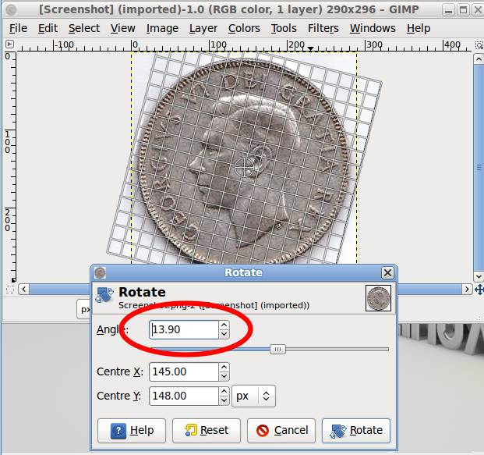484x455 pixels.
Task: Click the Angle input field
Action: point(184,329)
